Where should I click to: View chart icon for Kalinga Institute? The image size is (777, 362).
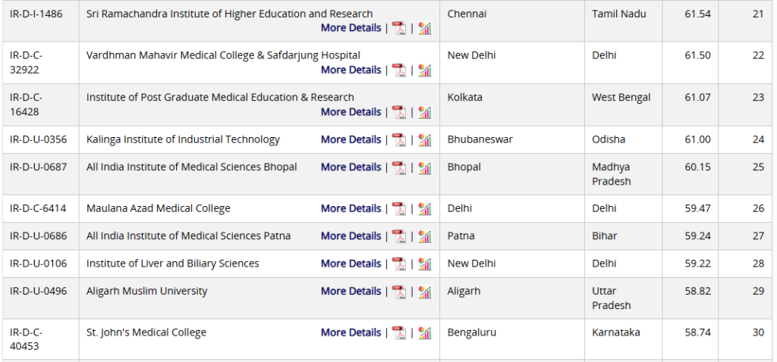point(424,139)
